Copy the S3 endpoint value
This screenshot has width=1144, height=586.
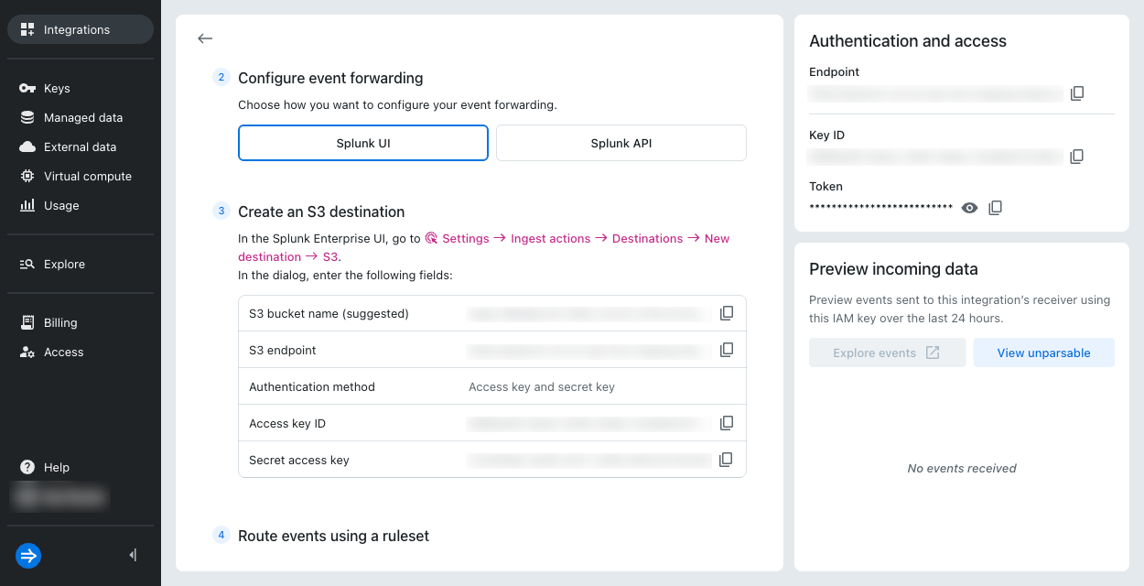[x=727, y=350]
